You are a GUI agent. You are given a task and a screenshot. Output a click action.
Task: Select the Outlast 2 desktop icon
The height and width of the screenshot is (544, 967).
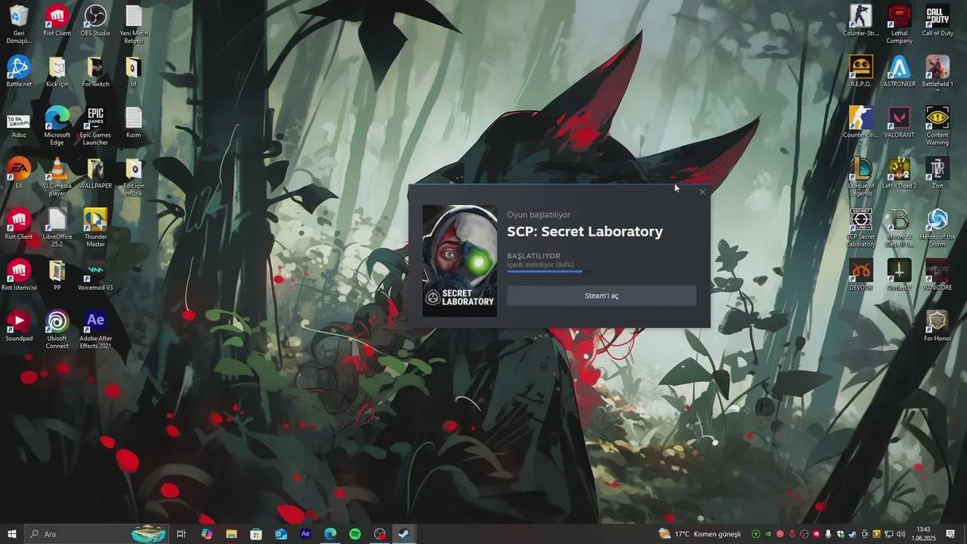(x=899, y=274)
